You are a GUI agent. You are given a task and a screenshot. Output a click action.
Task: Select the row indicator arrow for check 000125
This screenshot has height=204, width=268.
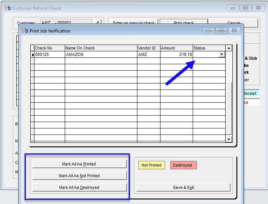tap(33, 55)
